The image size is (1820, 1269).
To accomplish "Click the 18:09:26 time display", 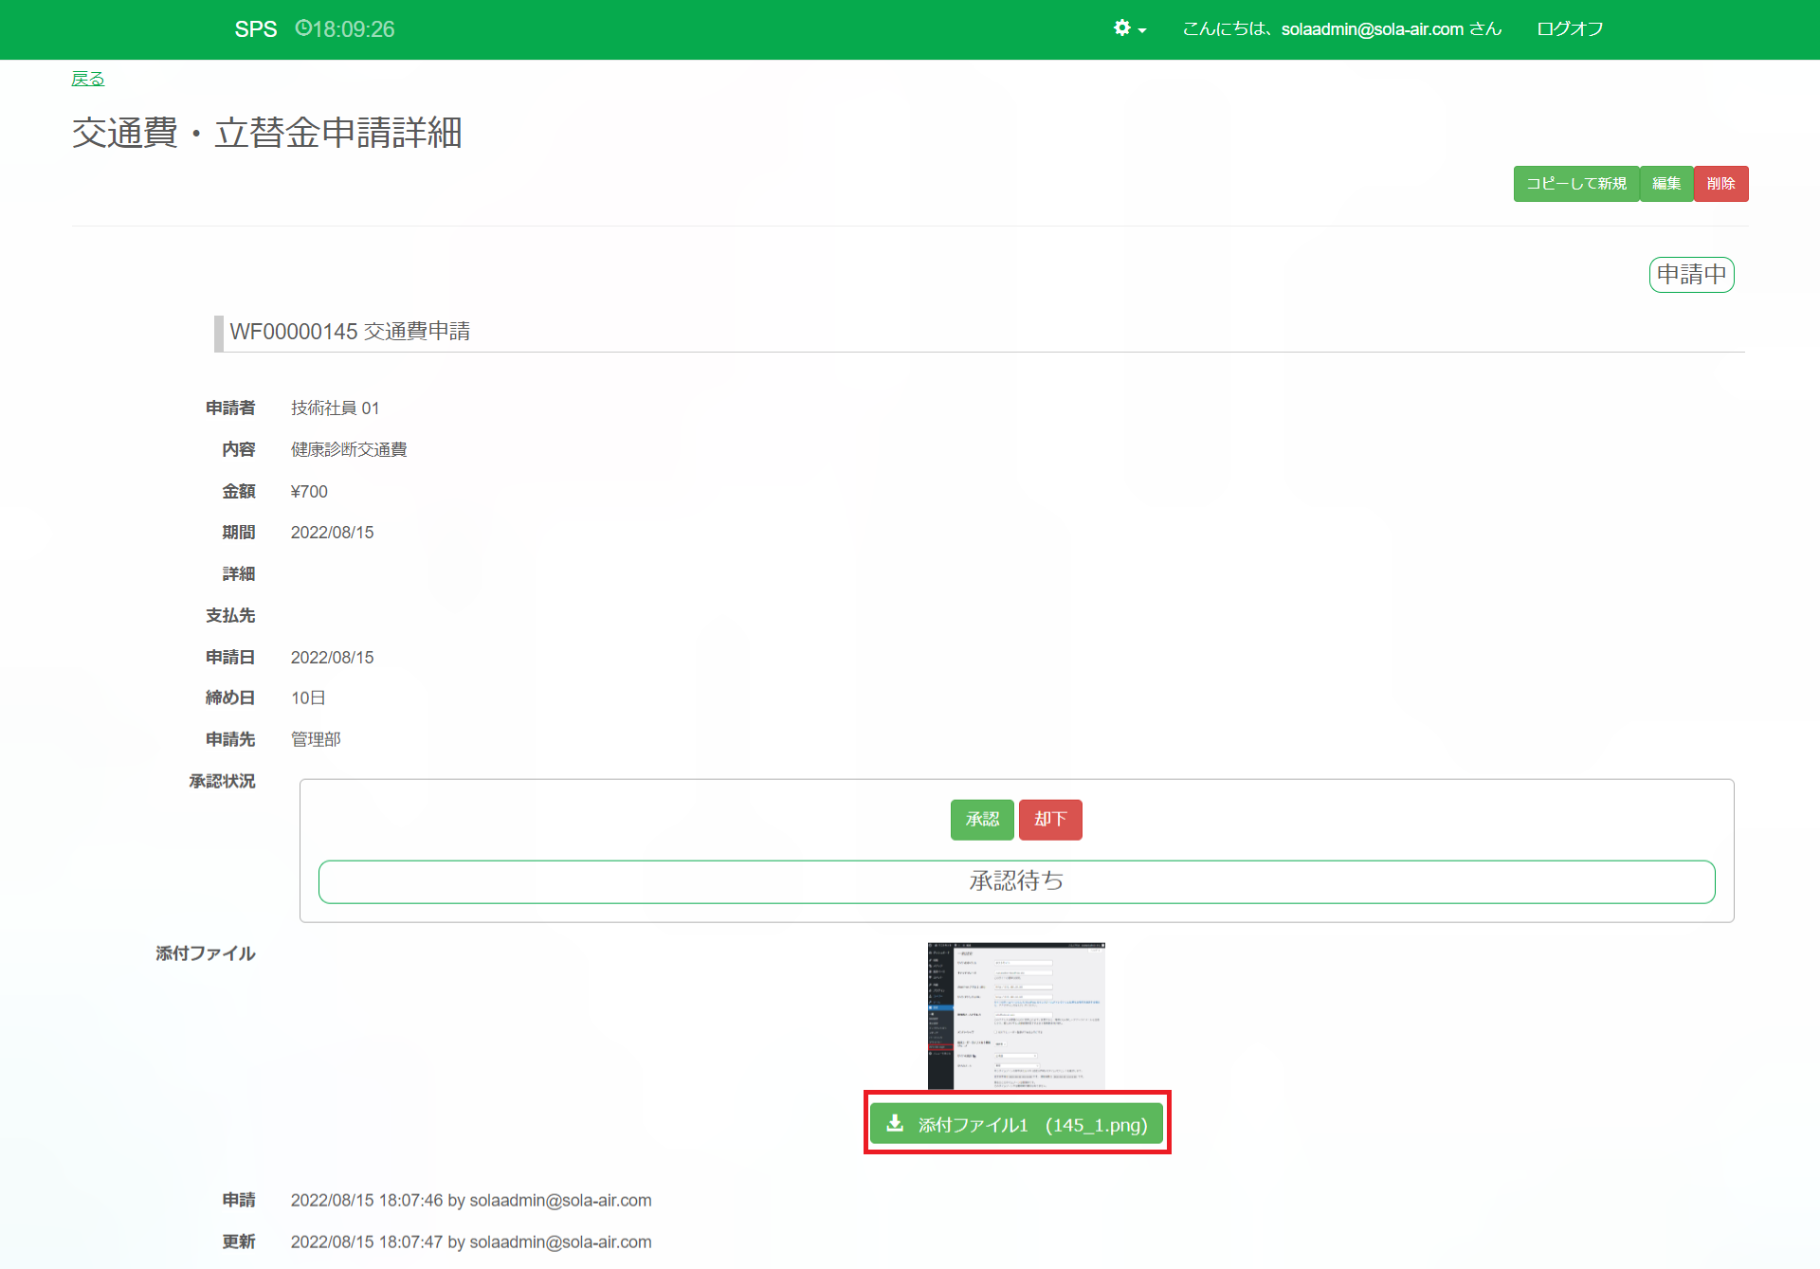I will (354, 29).
